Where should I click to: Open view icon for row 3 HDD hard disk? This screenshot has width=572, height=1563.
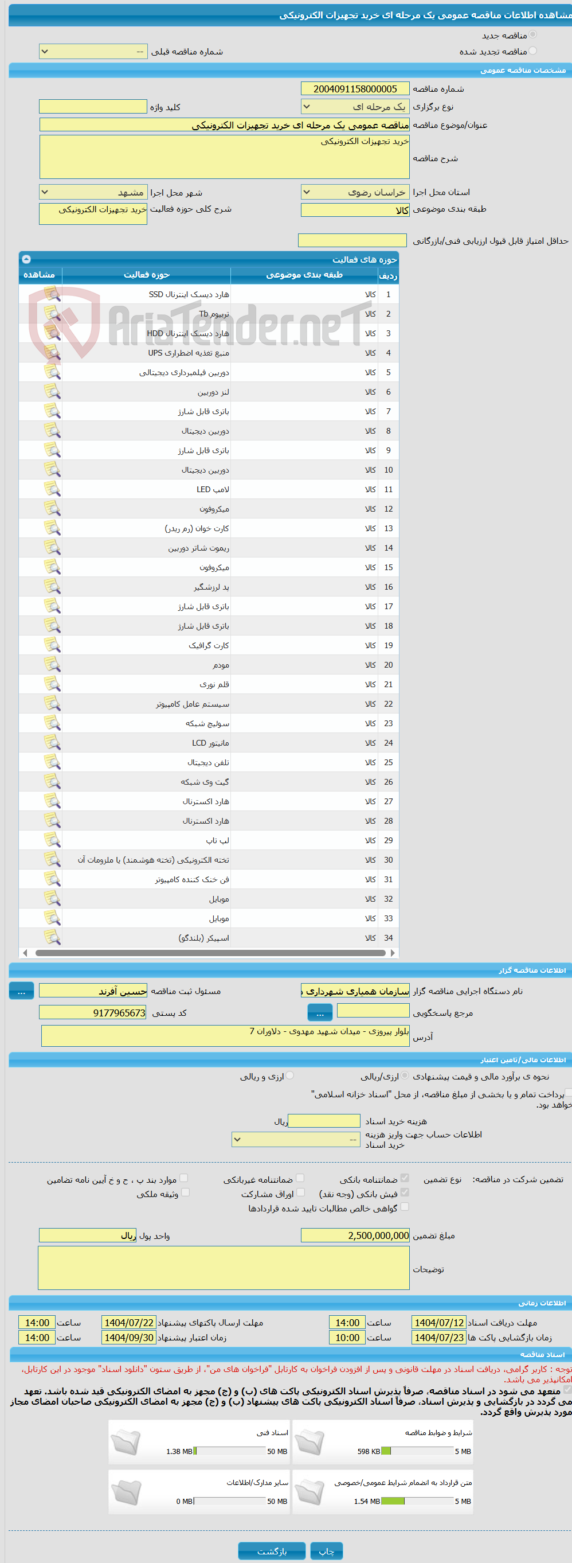pyautogui.click(x=52, y=333)
